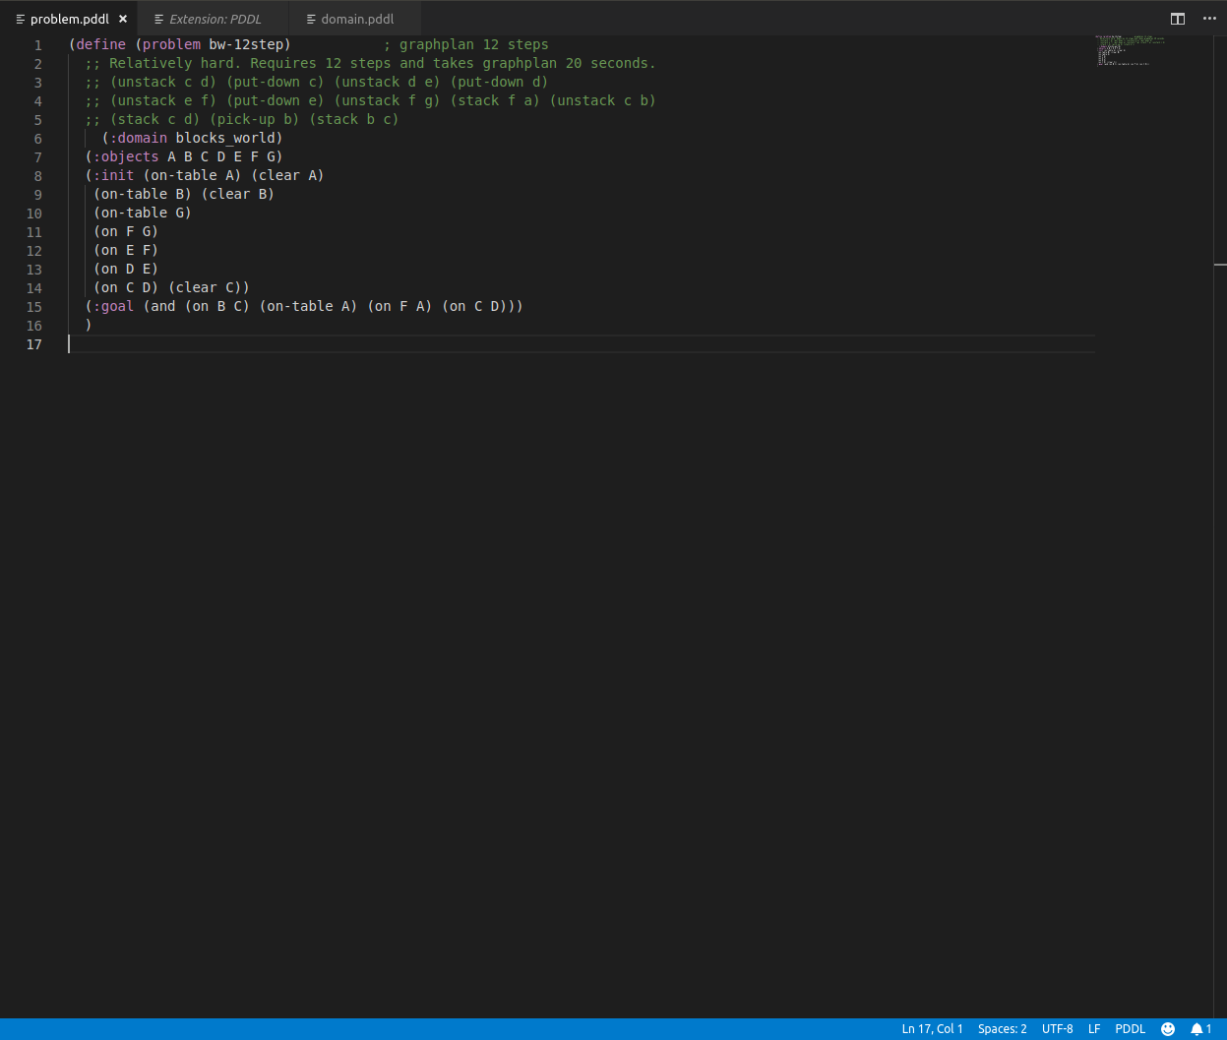
Task: Open more editor actions menu
Action: tap(1209, 18)
